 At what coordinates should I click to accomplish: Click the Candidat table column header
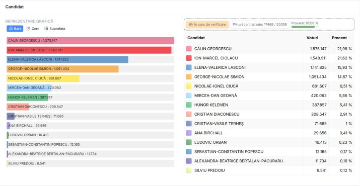196,38
